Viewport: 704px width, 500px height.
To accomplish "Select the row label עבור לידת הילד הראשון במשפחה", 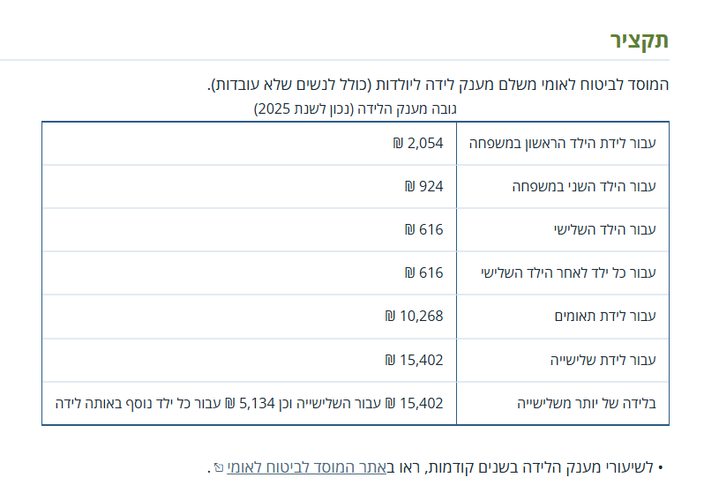I will pyautogui.click(x=564, y=143).
